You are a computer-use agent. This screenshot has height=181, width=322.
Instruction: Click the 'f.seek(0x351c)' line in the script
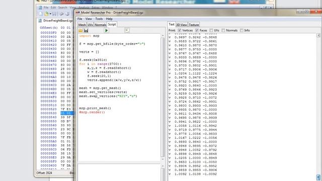tap(93, 60)
